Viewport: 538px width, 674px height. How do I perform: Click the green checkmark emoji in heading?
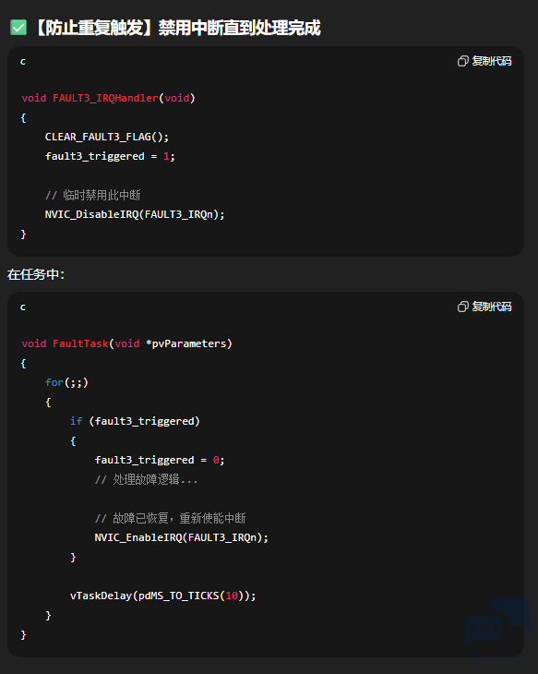point(18,28)
